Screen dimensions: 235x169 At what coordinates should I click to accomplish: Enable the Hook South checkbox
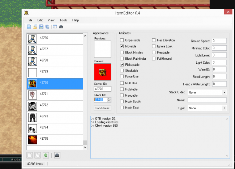coord(122,102)
